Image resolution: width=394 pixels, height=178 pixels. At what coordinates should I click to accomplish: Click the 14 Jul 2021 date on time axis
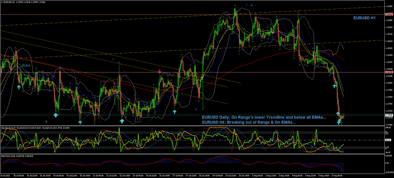point(6,175)
